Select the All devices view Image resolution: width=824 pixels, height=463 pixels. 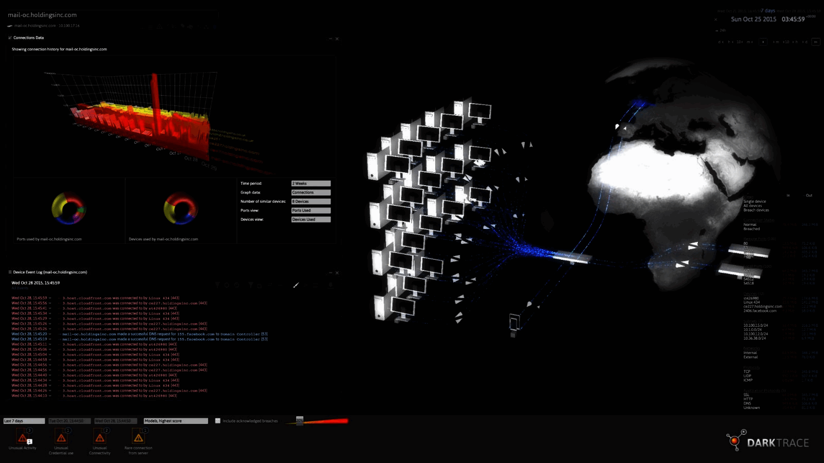point(752,206)
